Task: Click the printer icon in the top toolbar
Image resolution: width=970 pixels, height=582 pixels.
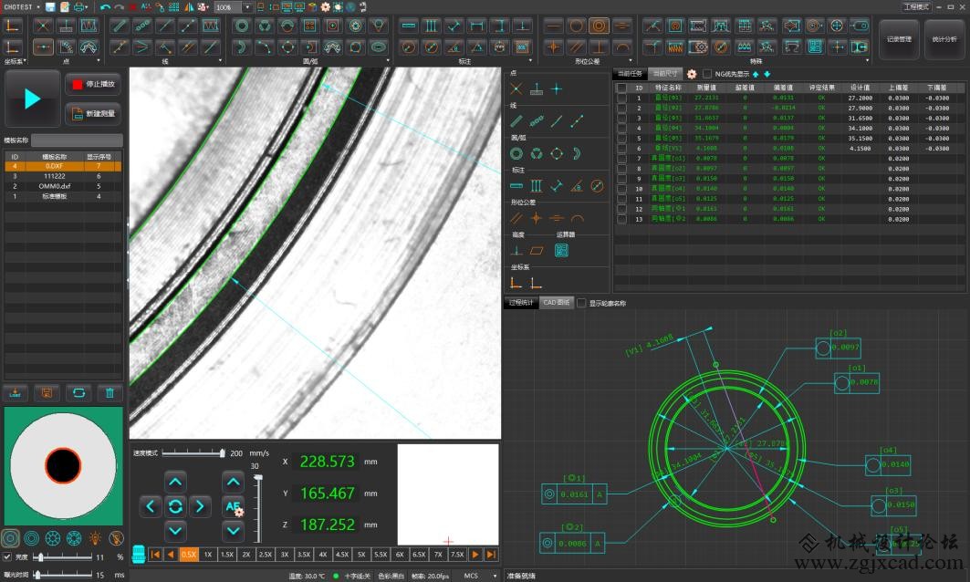Action: coord(79,7)
